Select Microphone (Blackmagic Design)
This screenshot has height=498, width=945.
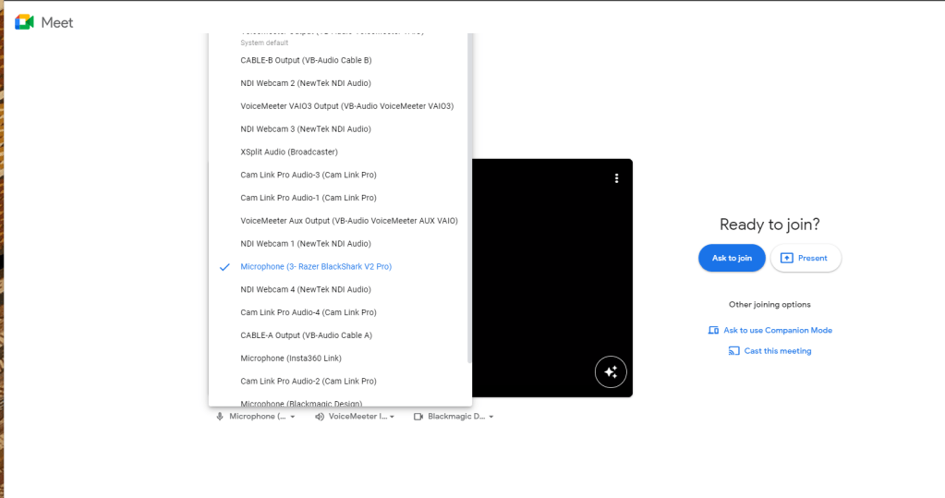pyautogui.click(x=340, y=402)
